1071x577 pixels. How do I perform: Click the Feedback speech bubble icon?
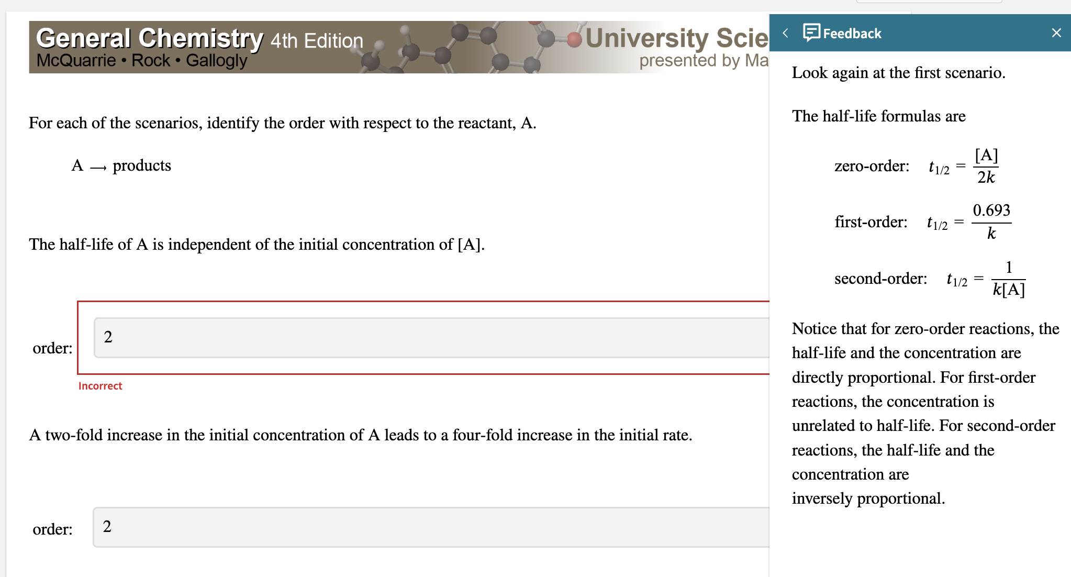(x=811, y=33)
